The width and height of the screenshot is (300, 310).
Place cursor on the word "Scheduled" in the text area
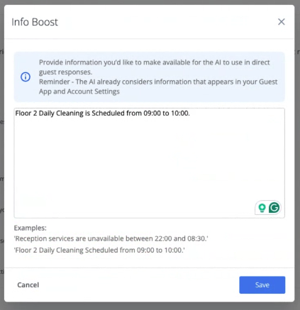click(x=108, y=114)
